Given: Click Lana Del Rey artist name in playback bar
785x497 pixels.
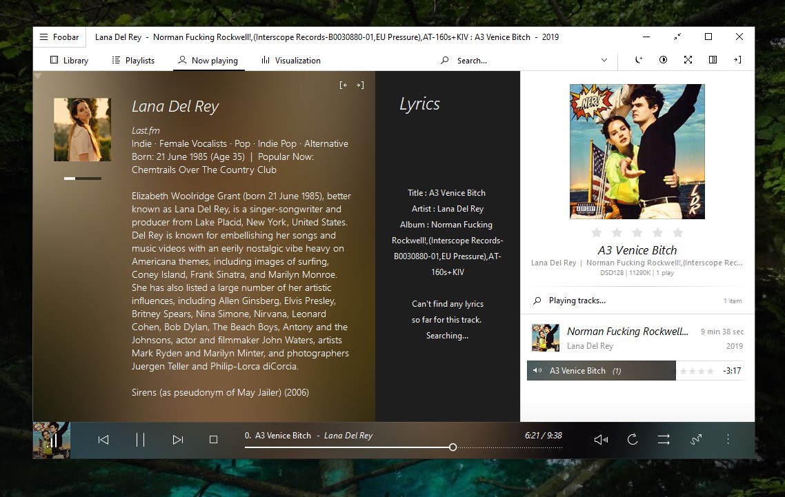Looking at the screenshot, I should 348,436.
